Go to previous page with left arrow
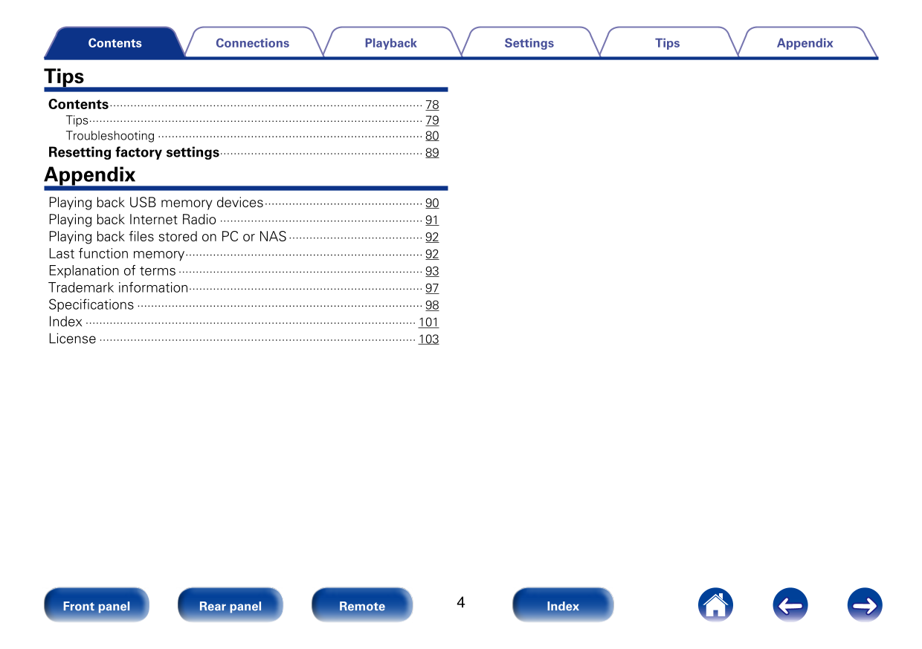This screenshot has height=649, width=922. point(790,605)
